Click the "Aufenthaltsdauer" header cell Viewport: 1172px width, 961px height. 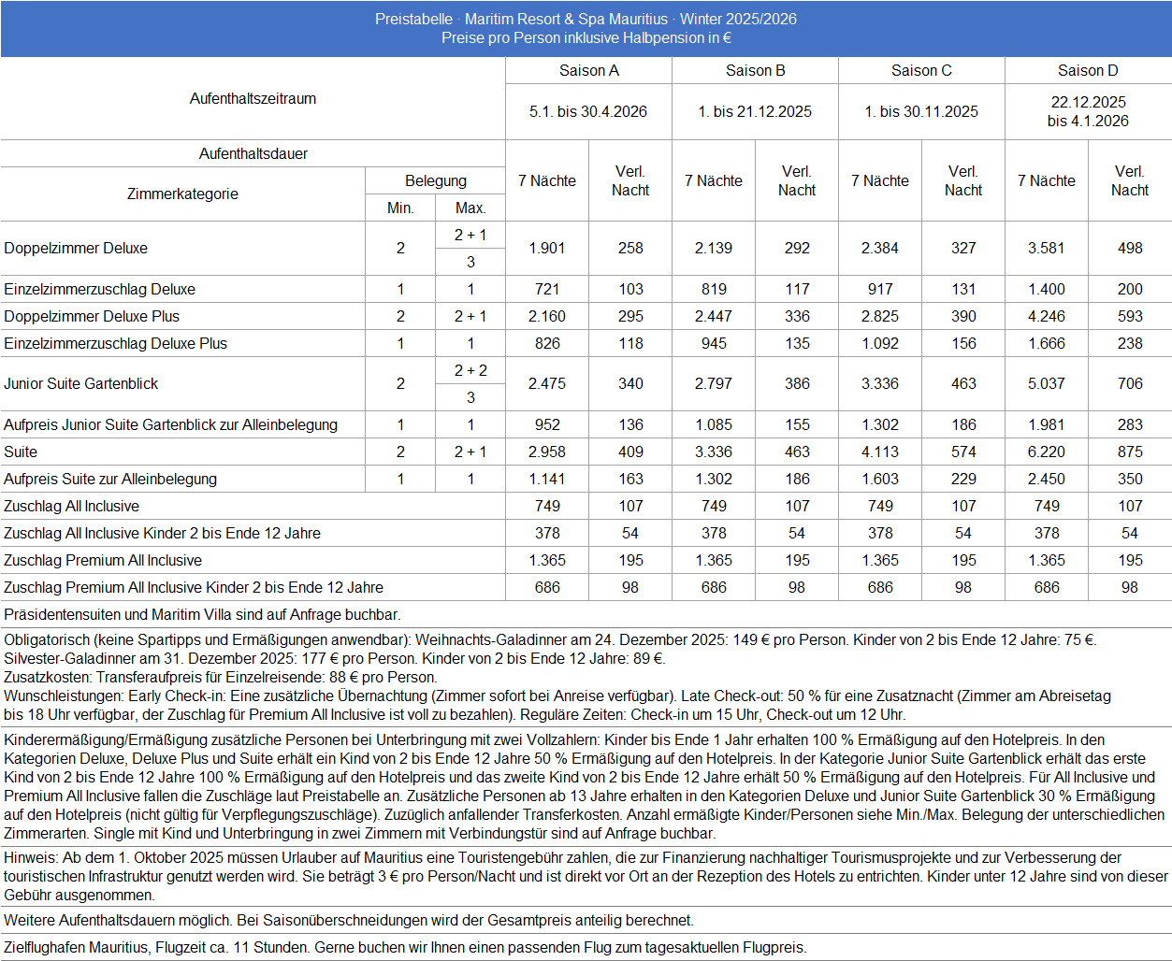tap(253, 153)
